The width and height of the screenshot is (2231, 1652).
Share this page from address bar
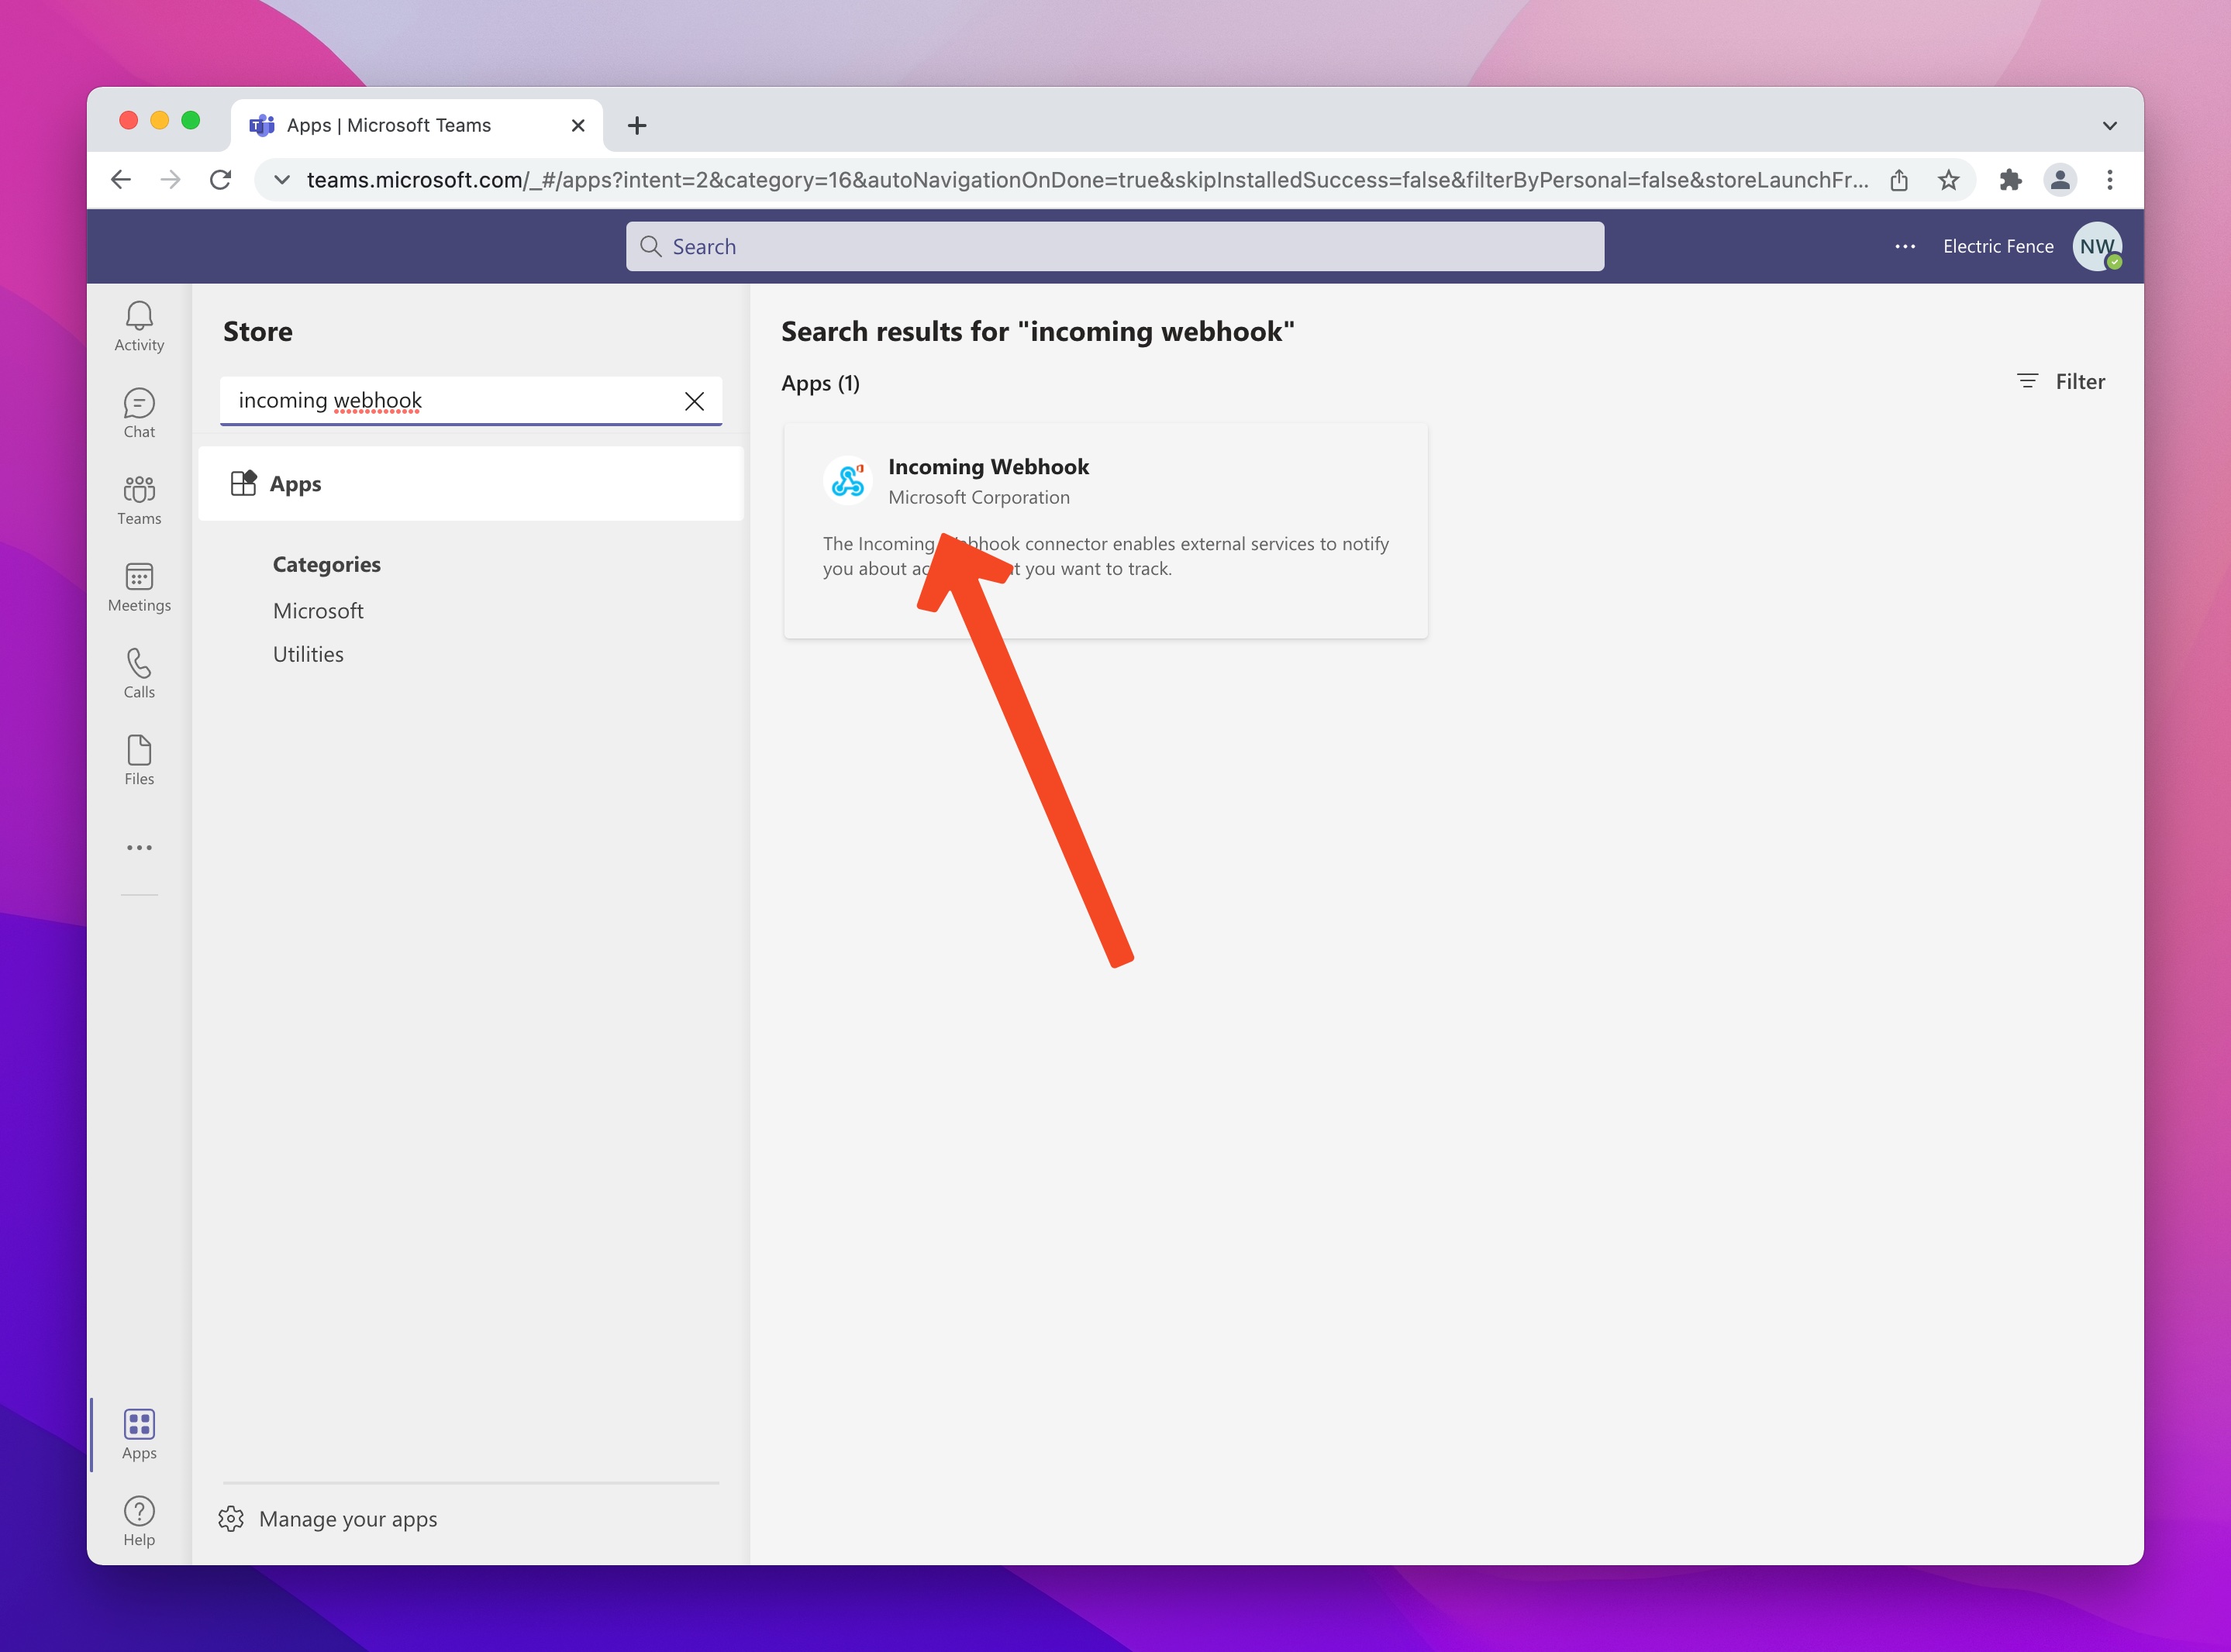pos(1899,180)
